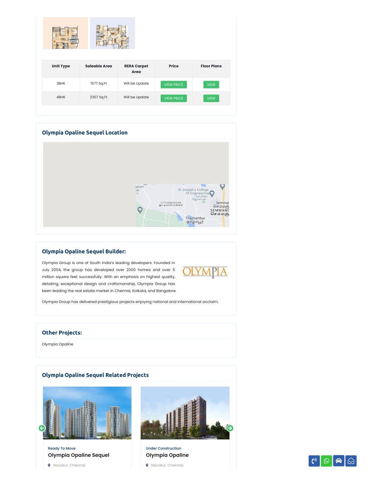This screenshot has width=376, height=486.
Task: Open the second floor plan thumbnail
Action: coord(112,33)
